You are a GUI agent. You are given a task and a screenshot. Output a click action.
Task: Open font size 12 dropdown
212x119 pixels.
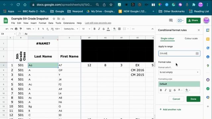[x=86, y=29]
